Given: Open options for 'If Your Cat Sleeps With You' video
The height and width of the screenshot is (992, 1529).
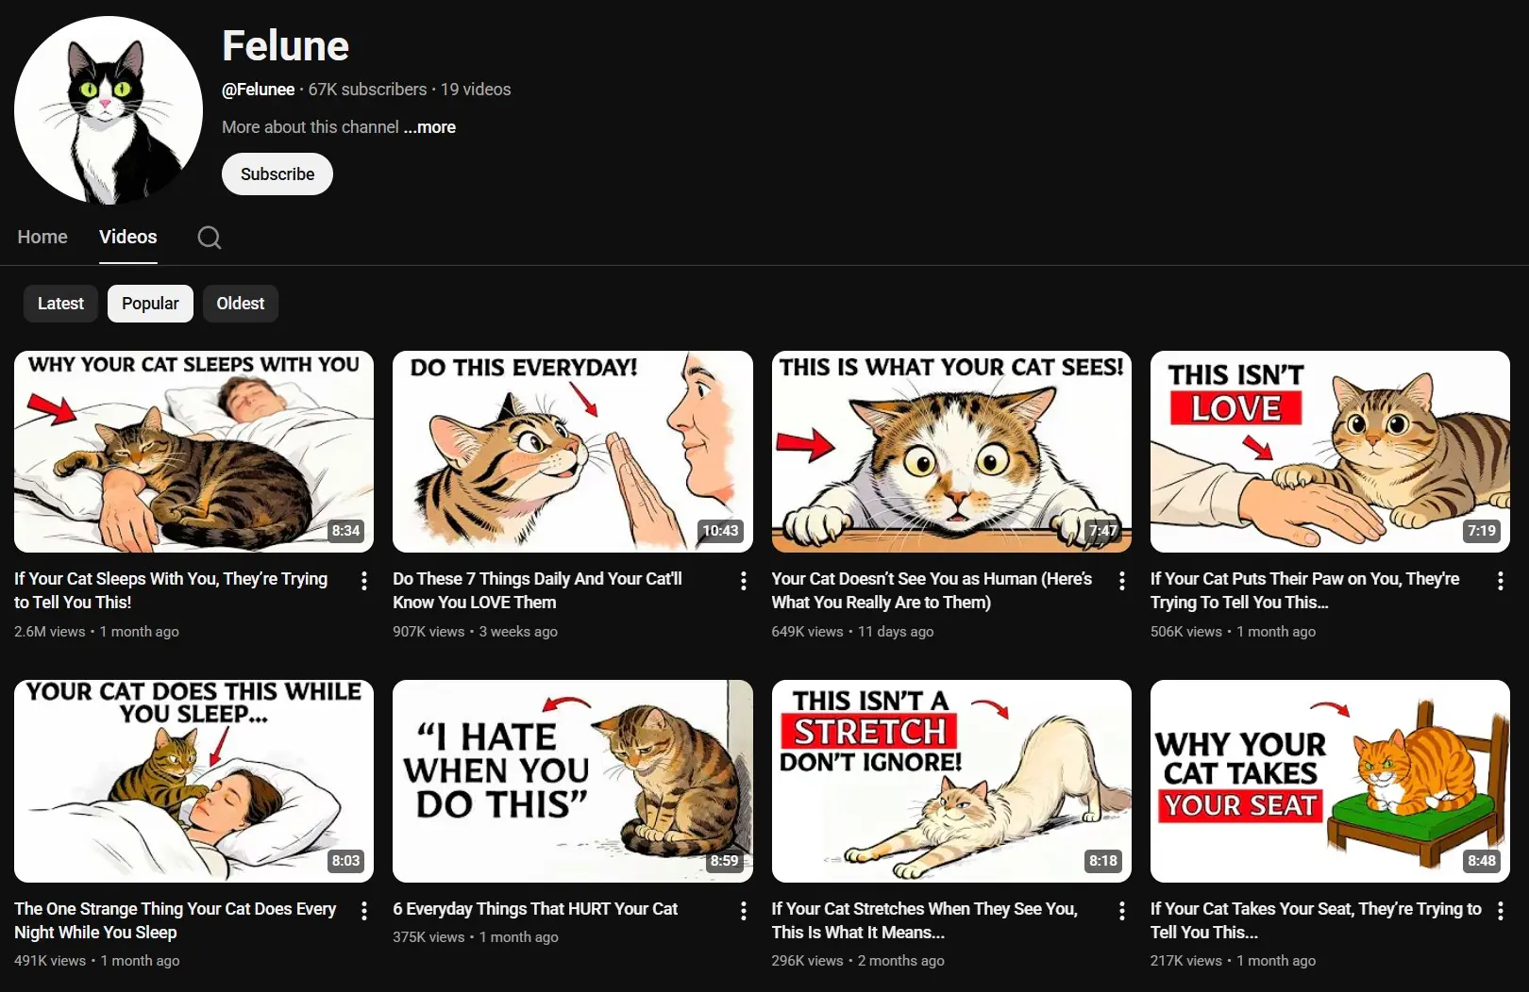Looking at the screenshot, I should coord(364,581).
